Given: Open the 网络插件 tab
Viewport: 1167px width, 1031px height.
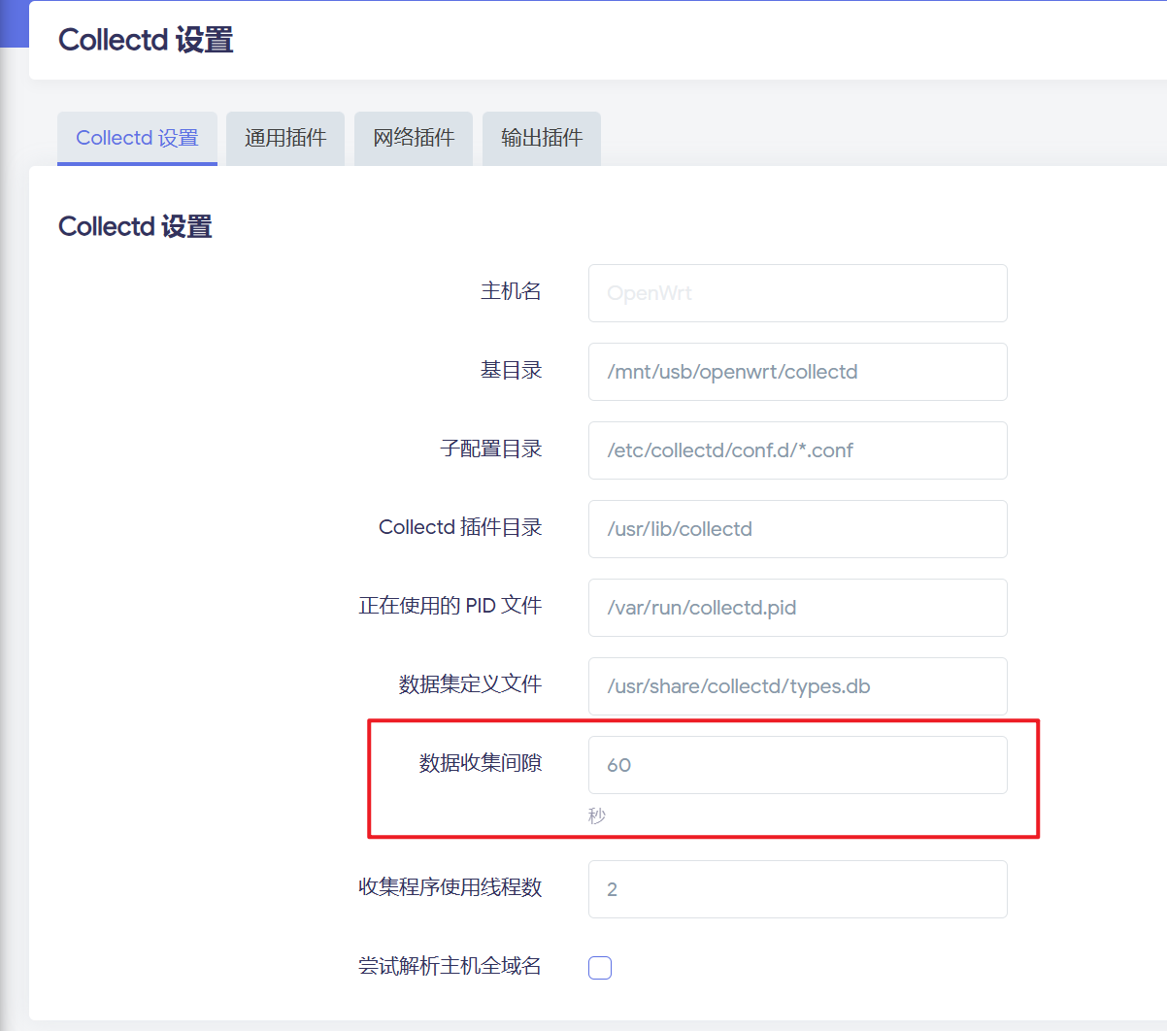Looking at the screenshot, I should 414,138.
